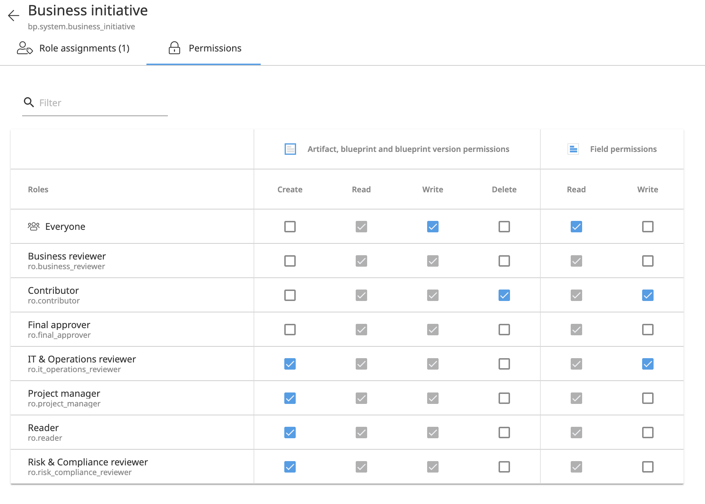Enable Create permission for Everyone
This screenshot has width=705, height=504.
click(x=290, y=227)
